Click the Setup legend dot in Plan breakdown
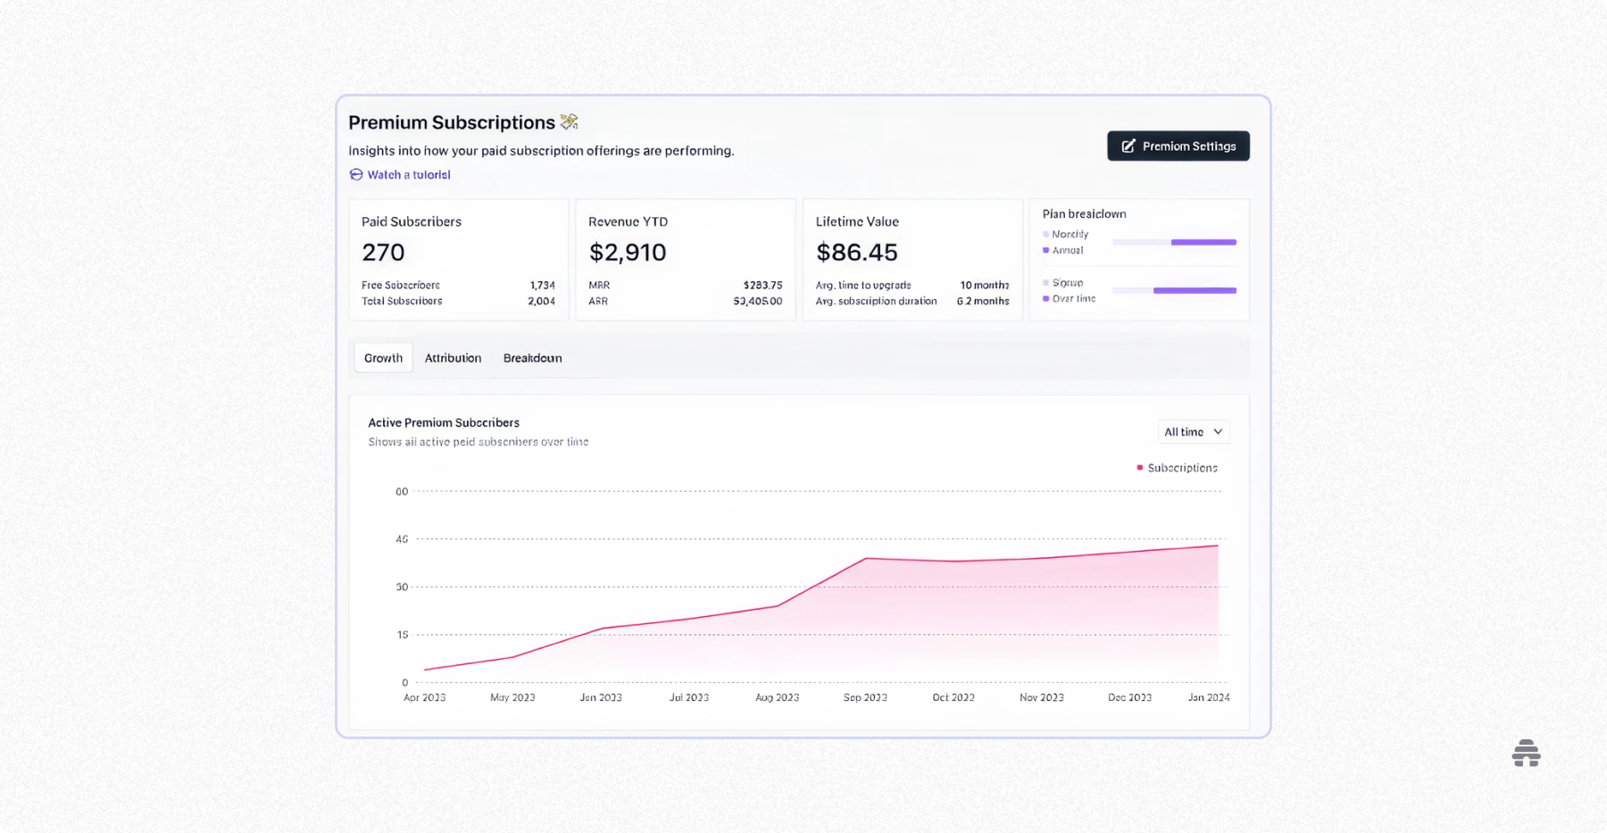 click(1046, 282)
